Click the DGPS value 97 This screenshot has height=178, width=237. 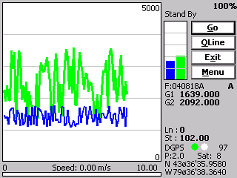point(223,147)
